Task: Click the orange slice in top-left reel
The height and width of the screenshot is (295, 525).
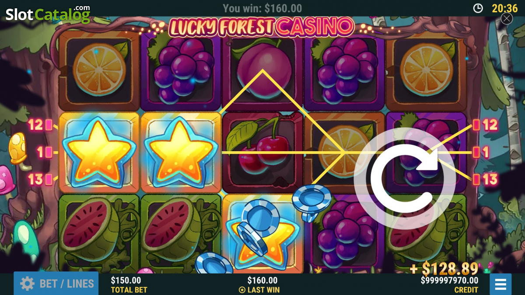Action: [99, 69]
